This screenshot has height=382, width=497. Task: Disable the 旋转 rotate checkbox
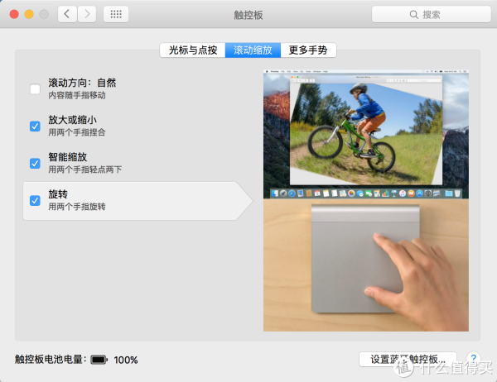click(x=35, y=200)
